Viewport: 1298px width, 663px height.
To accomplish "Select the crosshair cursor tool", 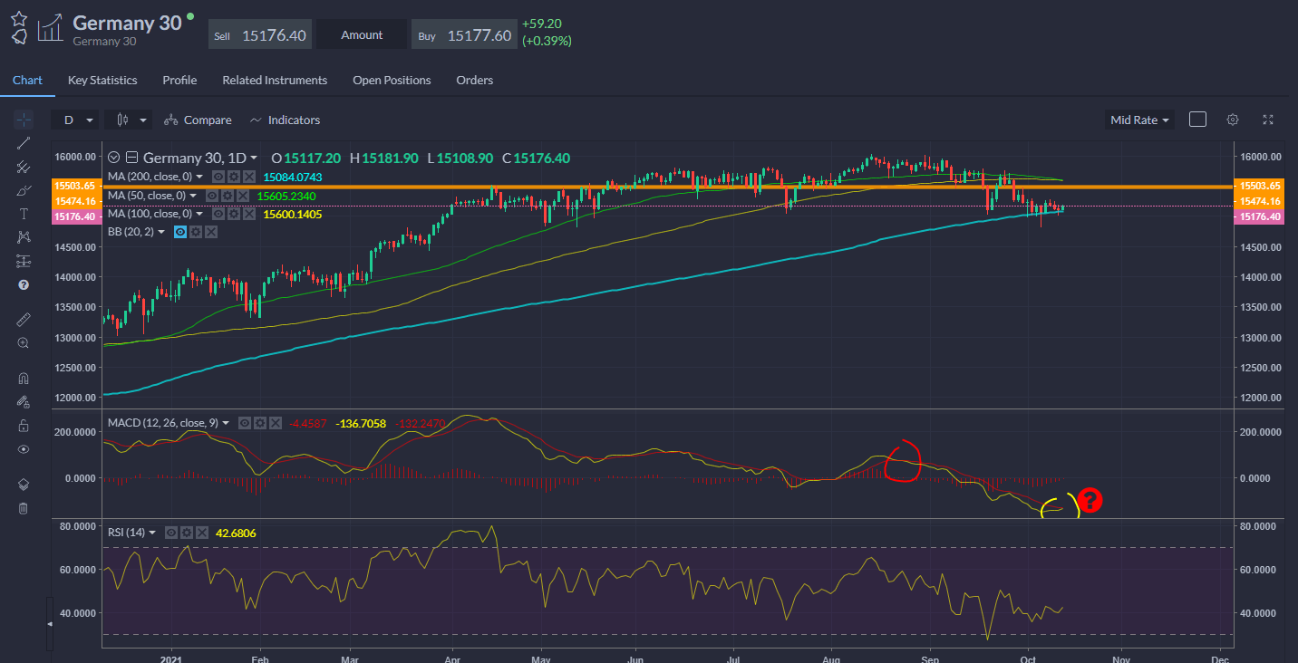I will coord(24,120).
